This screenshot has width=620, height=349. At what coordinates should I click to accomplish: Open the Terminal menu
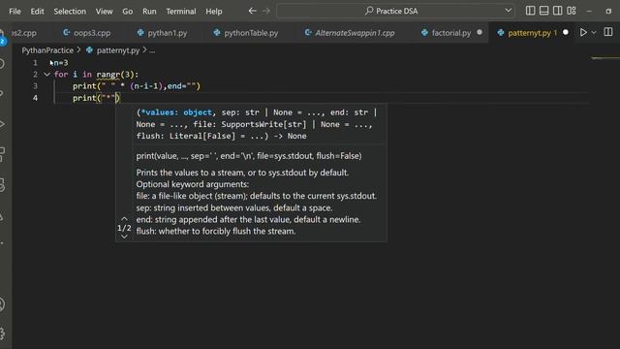point(181,11)
